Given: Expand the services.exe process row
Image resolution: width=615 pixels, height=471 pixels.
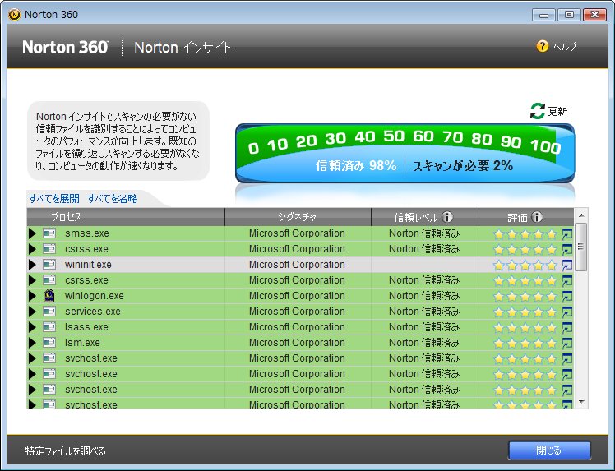Looking at the screenshot, I should click(32, 312).
